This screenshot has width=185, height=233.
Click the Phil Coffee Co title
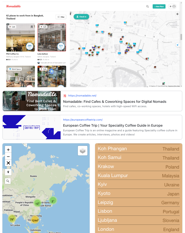[x=12, y=54]
